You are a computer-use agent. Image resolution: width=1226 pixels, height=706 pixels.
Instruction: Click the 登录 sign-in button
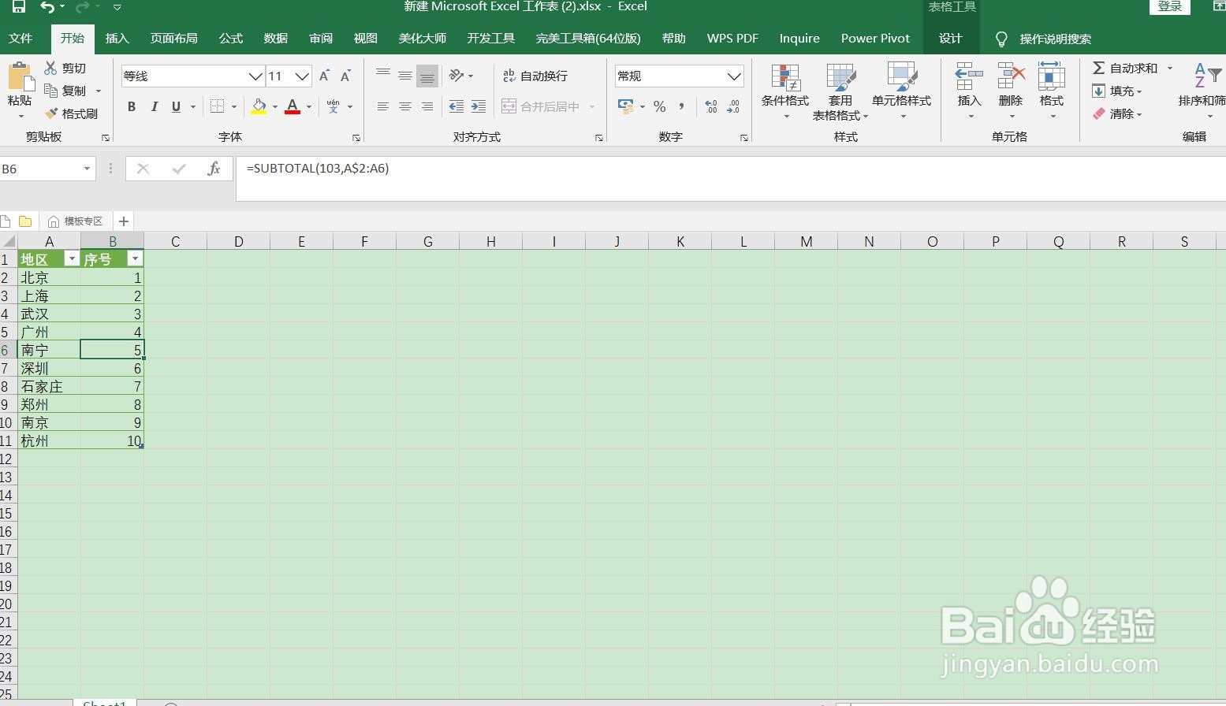tap(1170, 6)
